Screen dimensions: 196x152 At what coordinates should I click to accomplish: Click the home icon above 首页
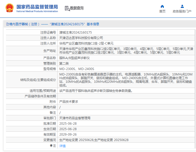coord(162,6)
